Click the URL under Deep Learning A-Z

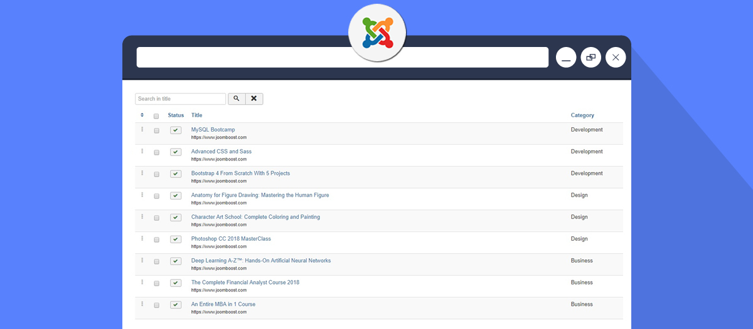218,268
